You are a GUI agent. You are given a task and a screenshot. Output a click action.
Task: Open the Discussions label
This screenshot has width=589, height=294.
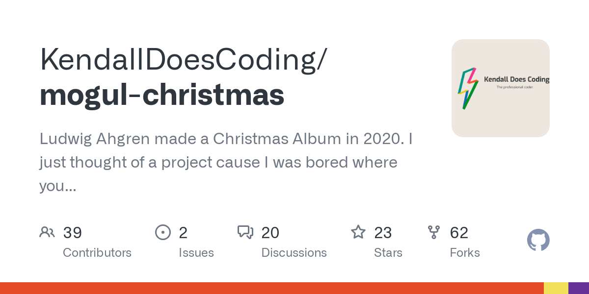pos(294,253)
